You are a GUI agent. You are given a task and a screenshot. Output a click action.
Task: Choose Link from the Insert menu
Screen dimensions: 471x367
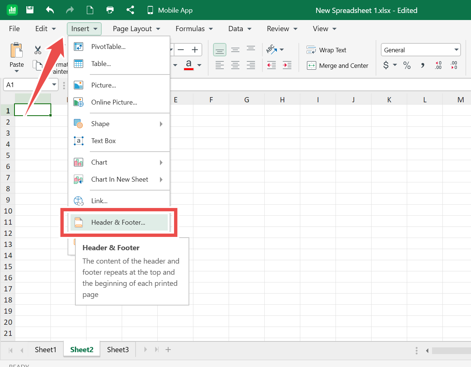coord(119,201)
